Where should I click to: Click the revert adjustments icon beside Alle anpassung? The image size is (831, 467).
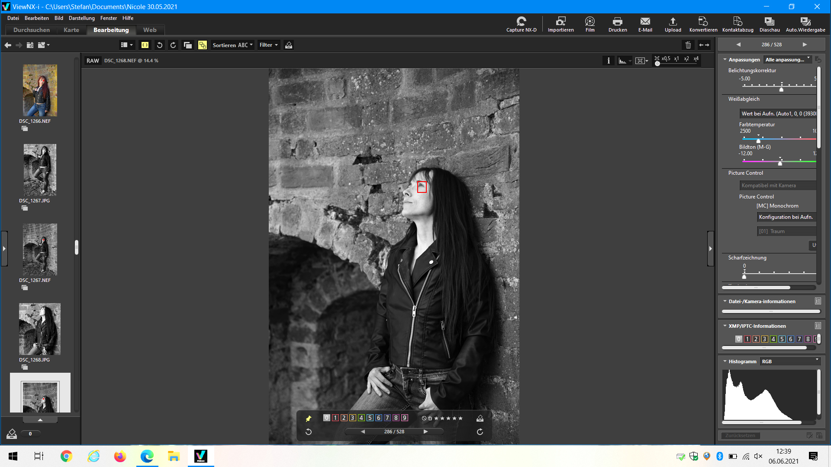[x=818, y=60]
